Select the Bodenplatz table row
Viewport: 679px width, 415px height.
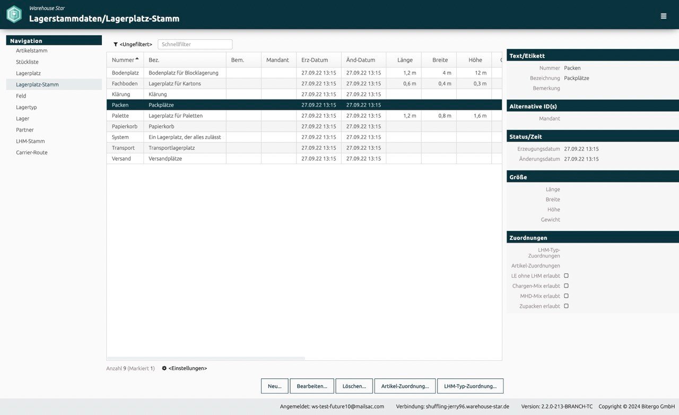point(304,73)
